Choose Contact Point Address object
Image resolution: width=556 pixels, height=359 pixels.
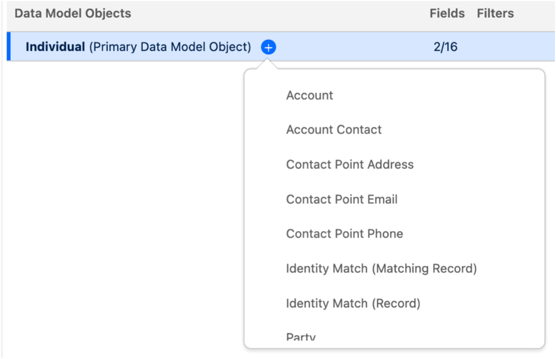350,164
